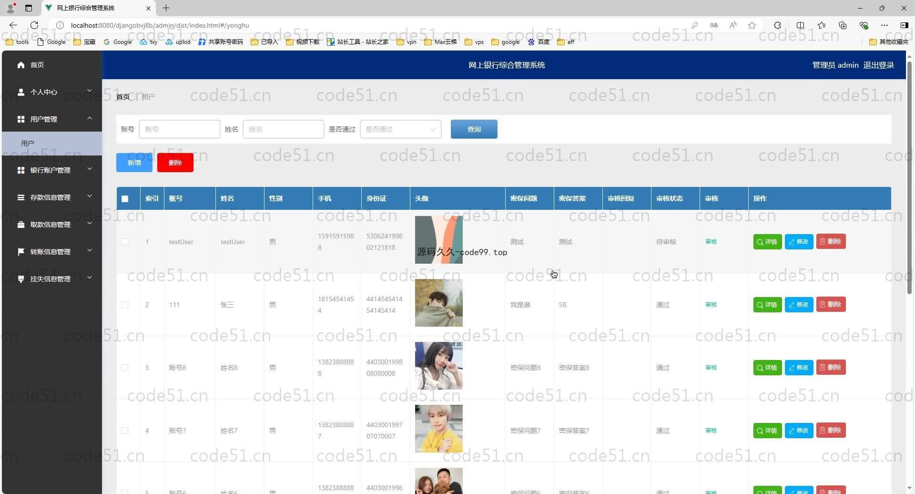Click the favorites star icon in address bar
Viewport: 915px width, 494px height.
[752, 25]
